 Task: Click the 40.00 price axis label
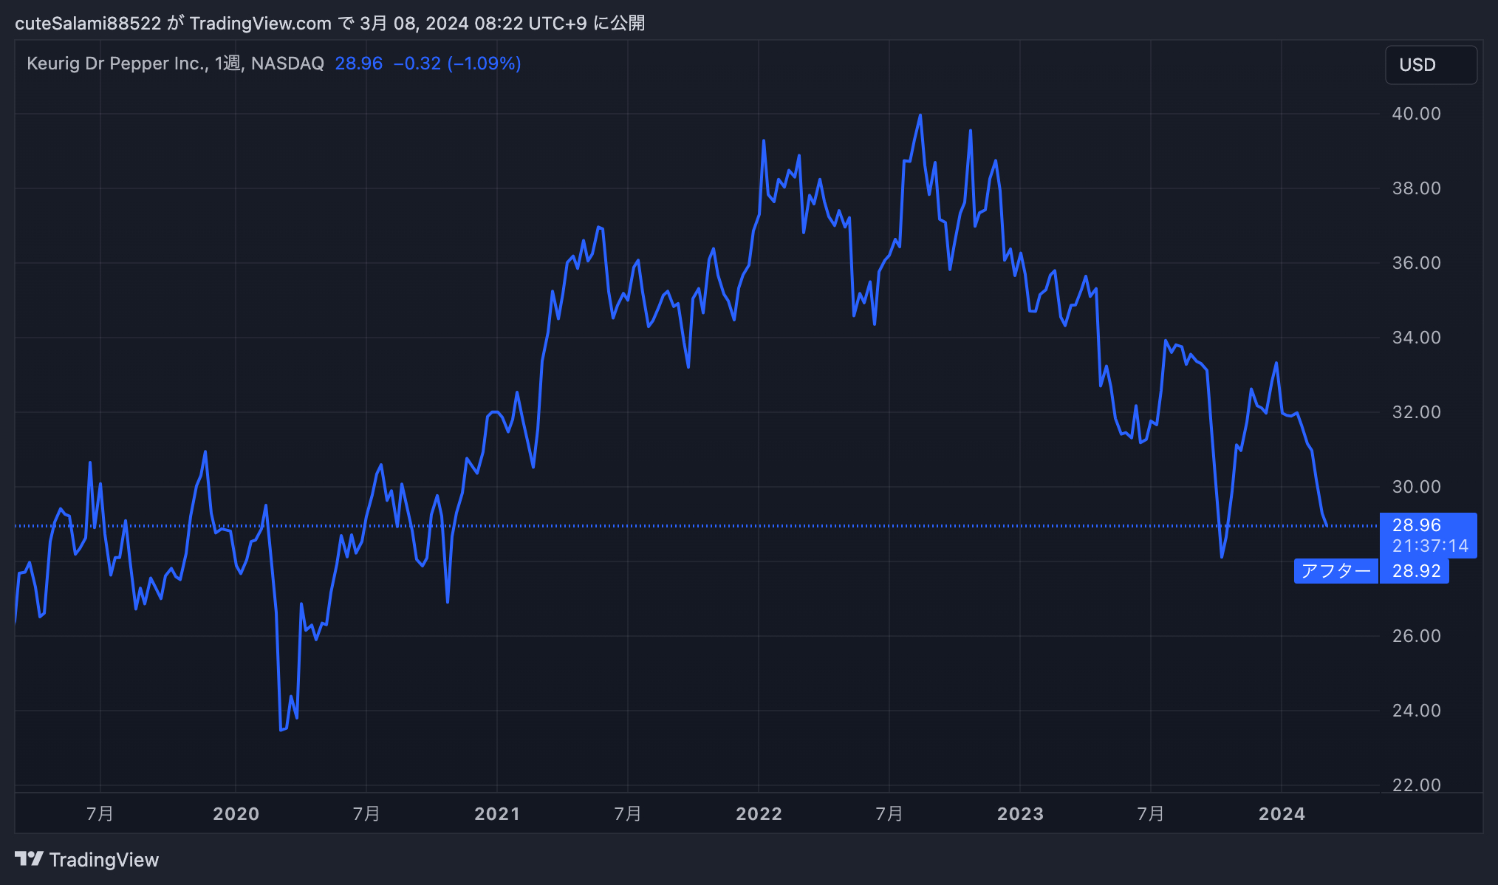pyautogui.click(x=1416, y=114)
